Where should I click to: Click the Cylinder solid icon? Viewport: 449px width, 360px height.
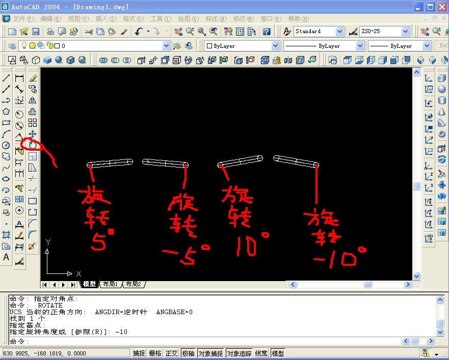coord(442,100)
